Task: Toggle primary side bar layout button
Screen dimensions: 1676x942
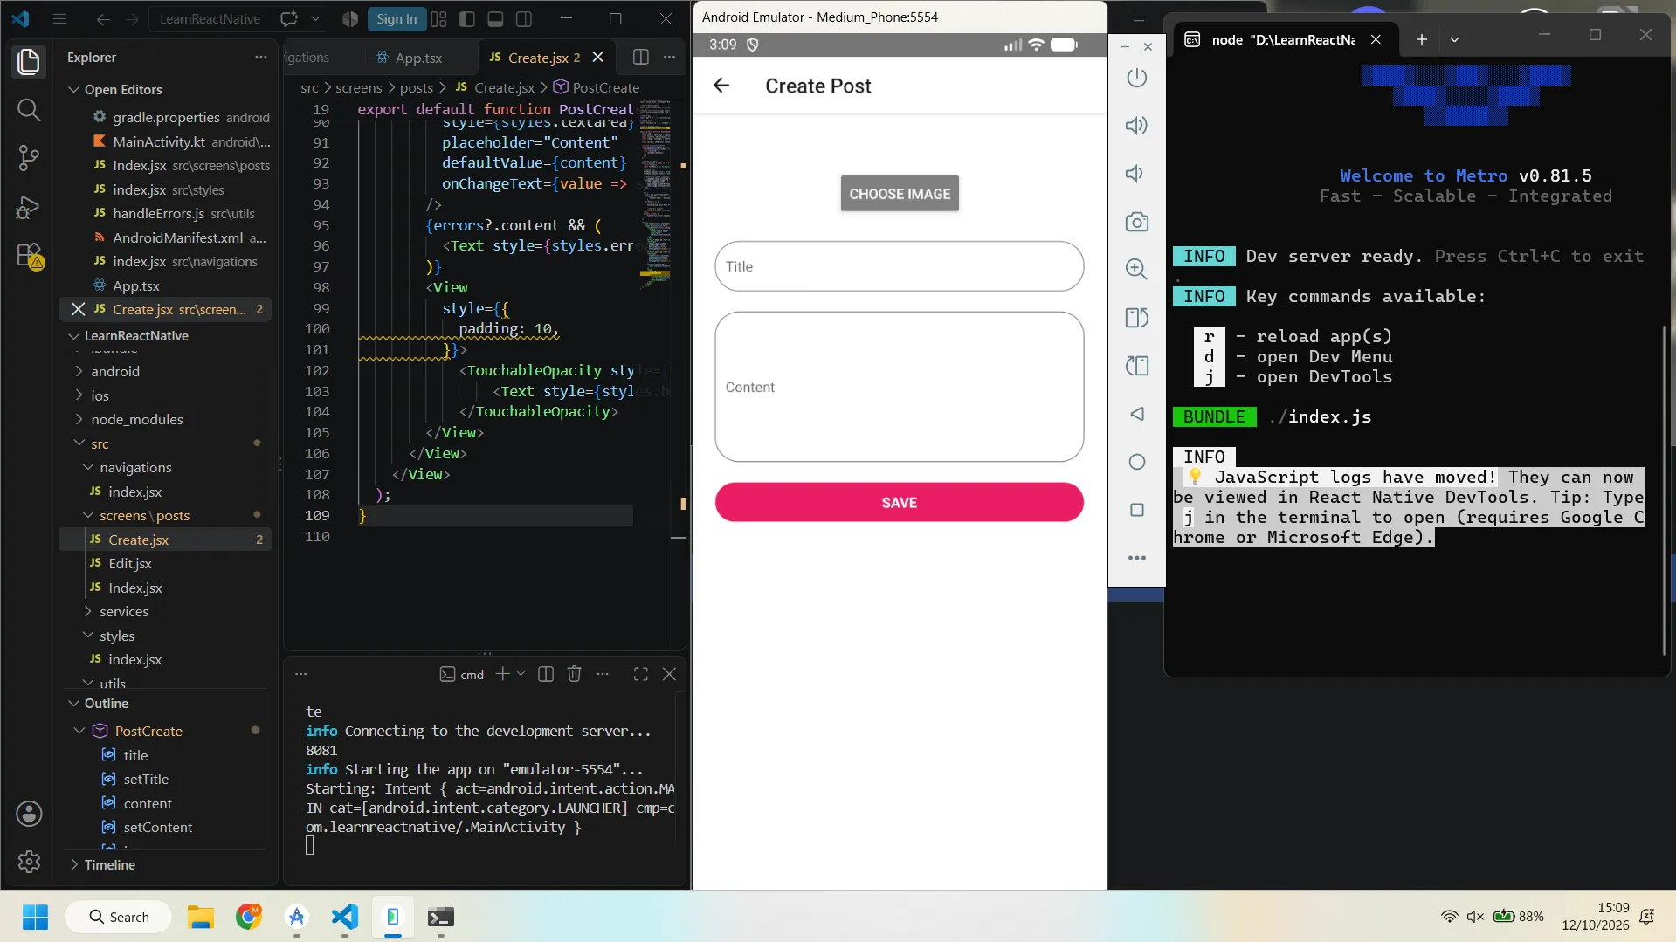Action: click(467, 18)
